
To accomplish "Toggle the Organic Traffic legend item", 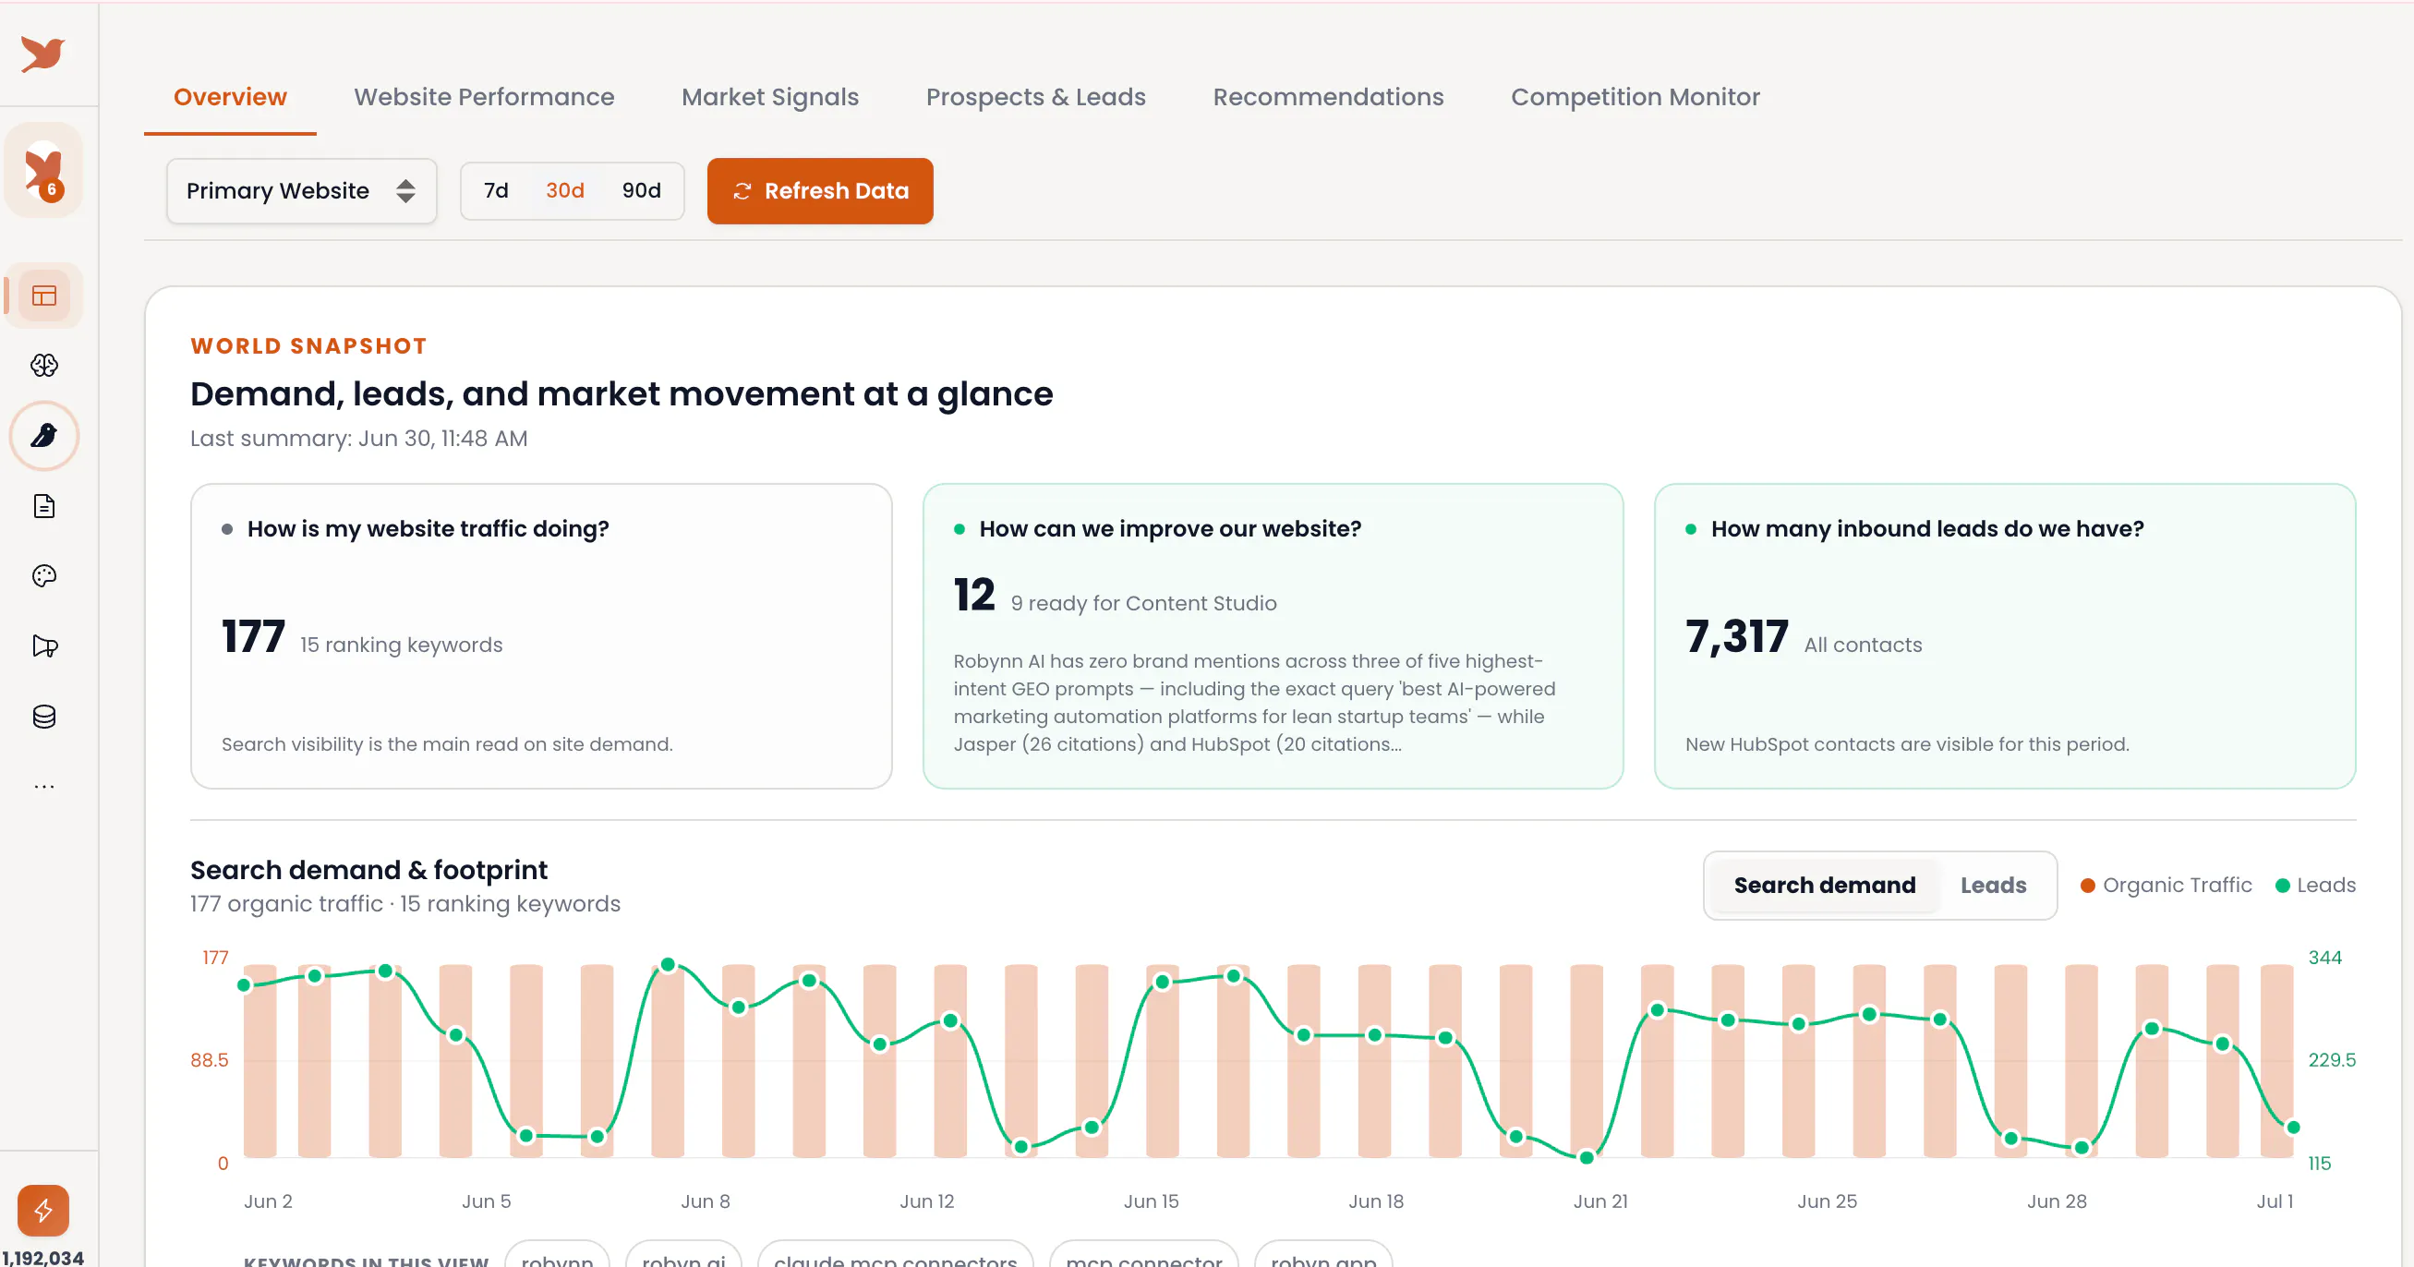I will (x=2166, y=886).
